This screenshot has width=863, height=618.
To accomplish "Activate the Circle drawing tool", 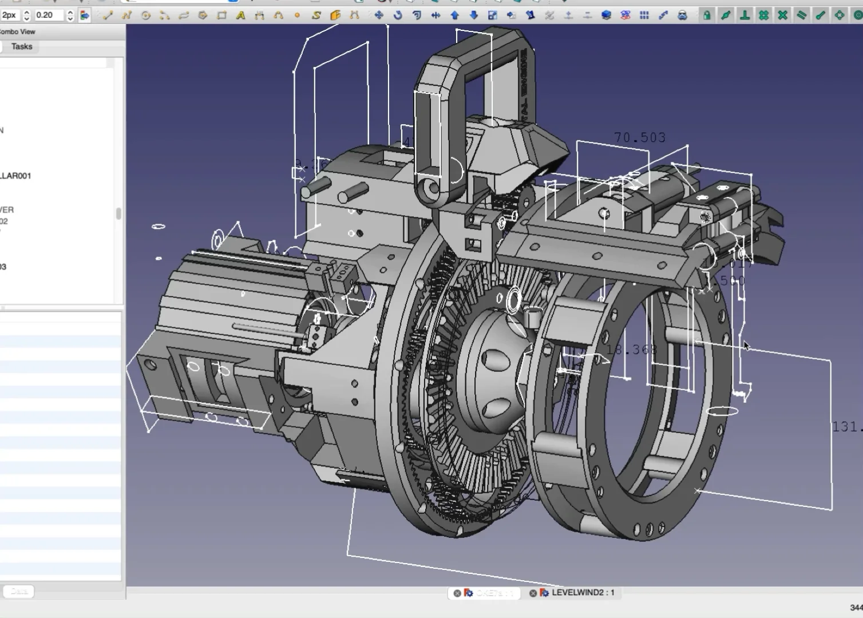I will pos(145,15).
